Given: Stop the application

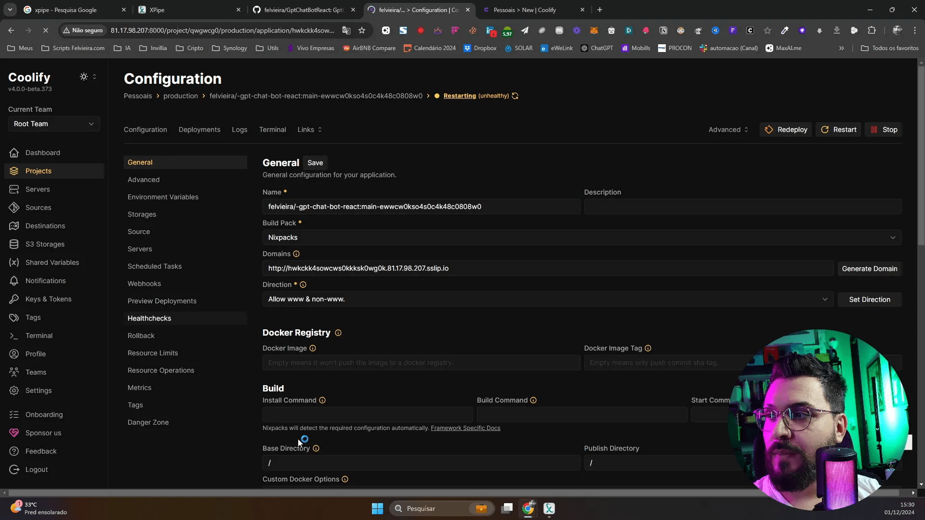Looking at the screenshot, I should tap(884, 130).
